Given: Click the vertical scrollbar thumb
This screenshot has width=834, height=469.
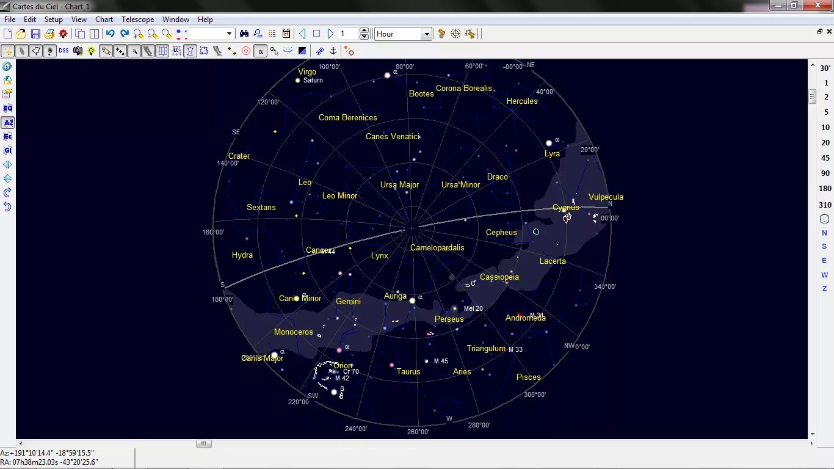Looking at the screenshot, I should click(812, 96).
